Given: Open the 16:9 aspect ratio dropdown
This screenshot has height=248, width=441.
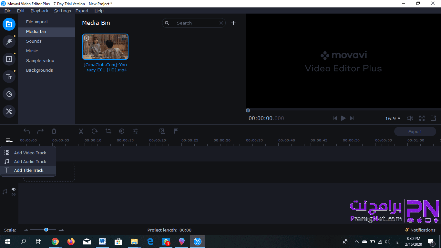Looking at the screenshot, I should (393, 119).
